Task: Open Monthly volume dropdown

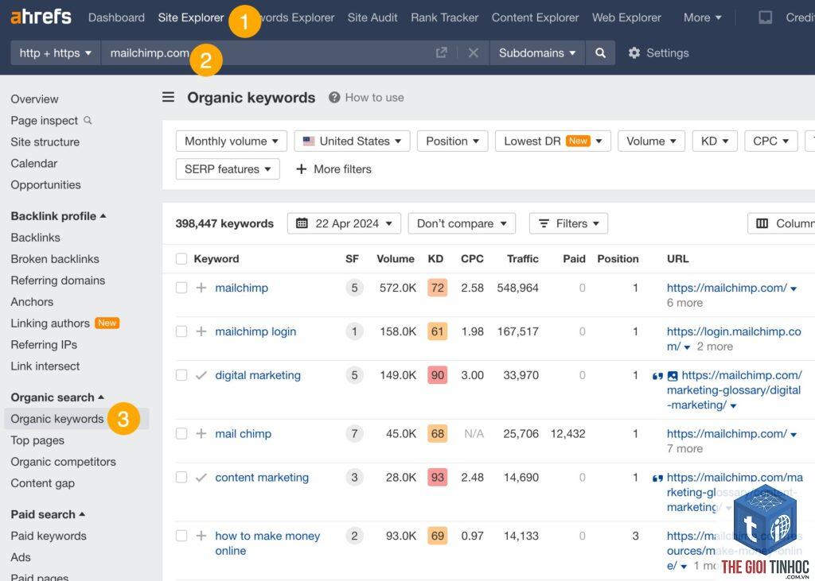Action: pos(232,141)
